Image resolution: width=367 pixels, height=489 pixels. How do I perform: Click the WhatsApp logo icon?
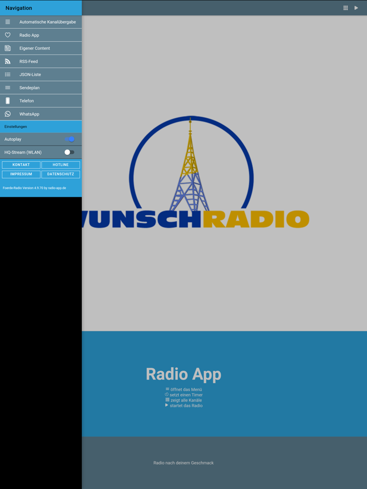click(x=8, y=114)
